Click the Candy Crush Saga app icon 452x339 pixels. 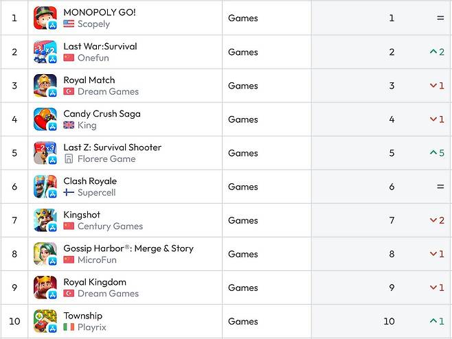click(x=45, y=119)
